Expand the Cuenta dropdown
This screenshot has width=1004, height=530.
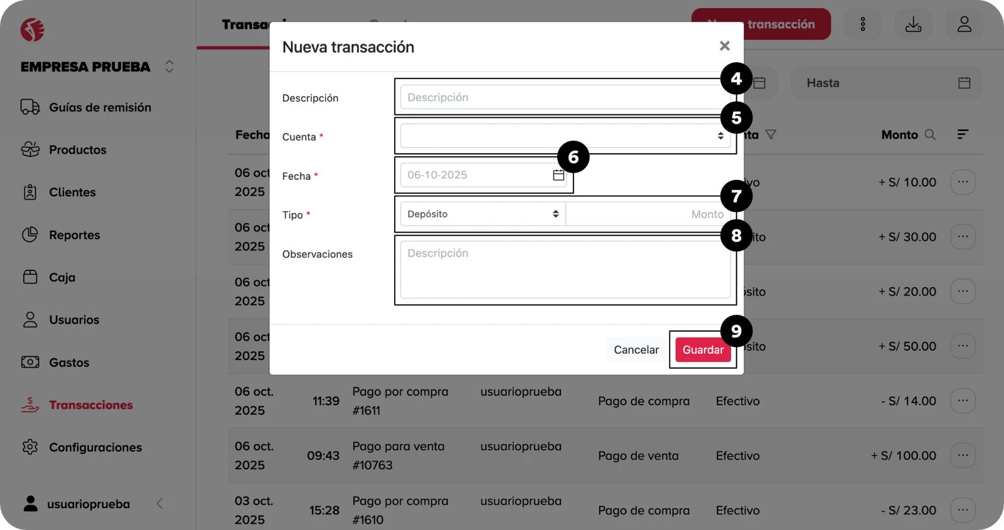(565, 136)
